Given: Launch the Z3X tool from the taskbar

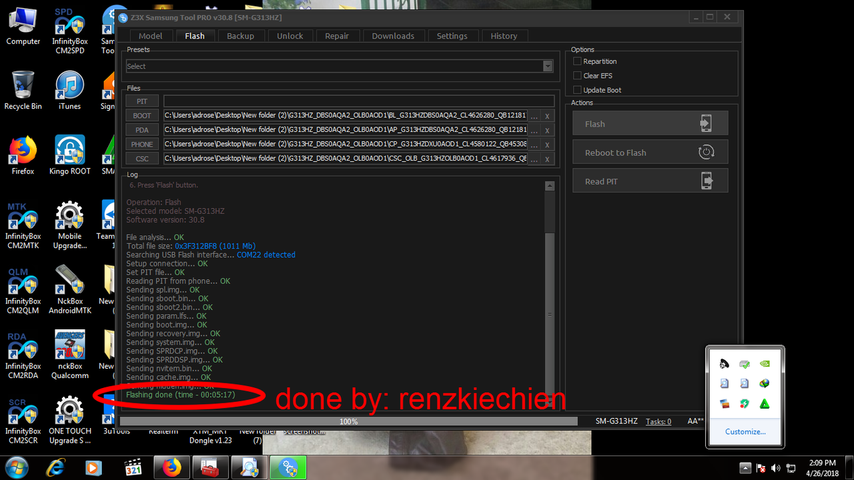Looking at the screenshot, I should [288, 467].
